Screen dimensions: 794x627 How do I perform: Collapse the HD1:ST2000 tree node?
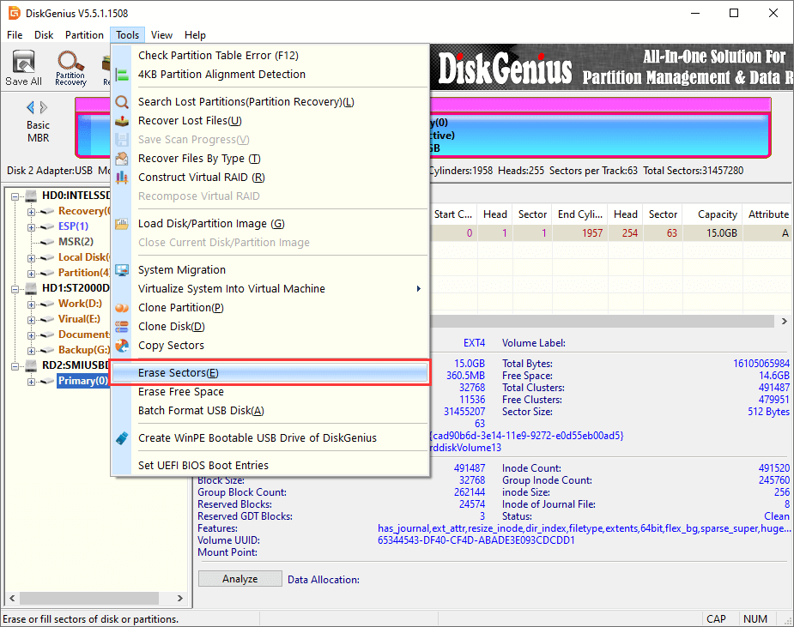pos(15,289)
